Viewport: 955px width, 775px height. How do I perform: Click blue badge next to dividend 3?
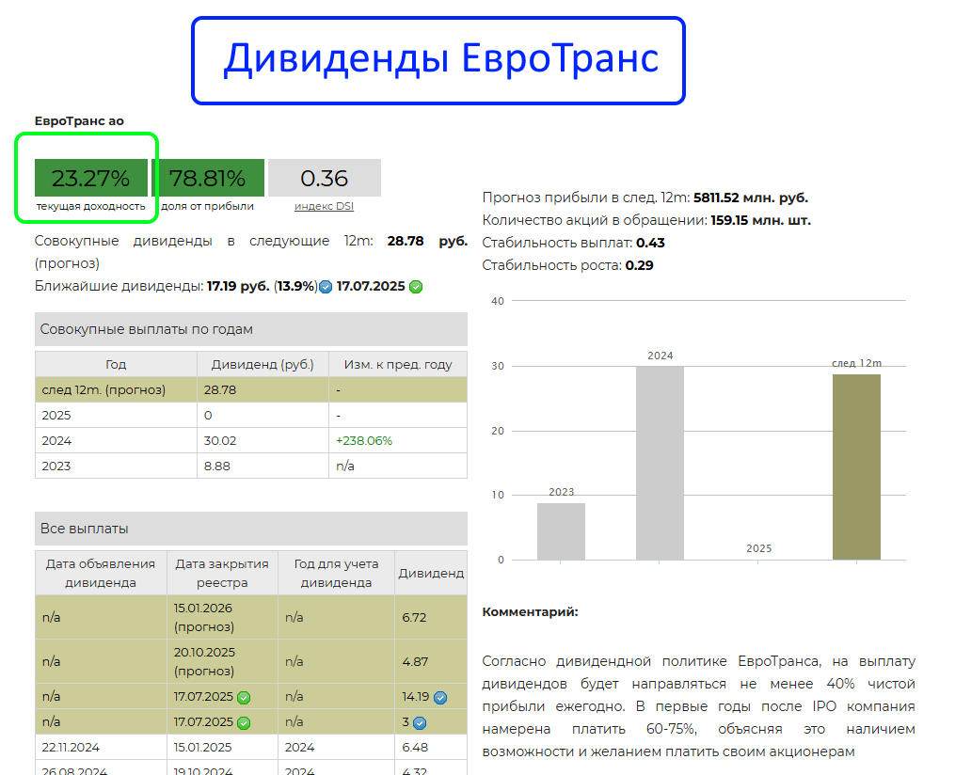coord(420,723)
